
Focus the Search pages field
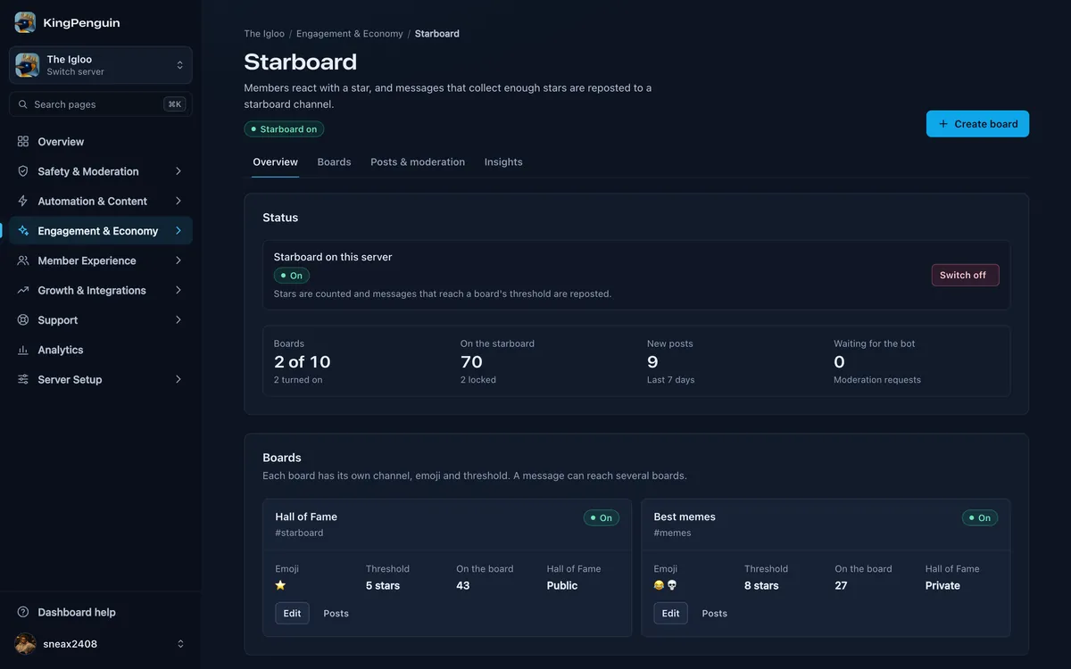point(101,104)
